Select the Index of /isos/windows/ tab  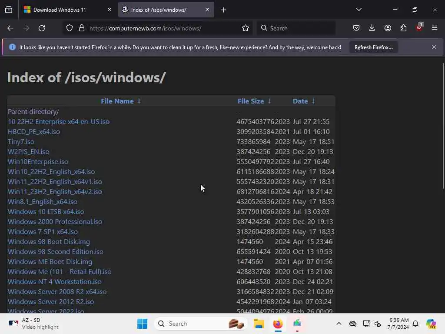[x=166, y=10]
